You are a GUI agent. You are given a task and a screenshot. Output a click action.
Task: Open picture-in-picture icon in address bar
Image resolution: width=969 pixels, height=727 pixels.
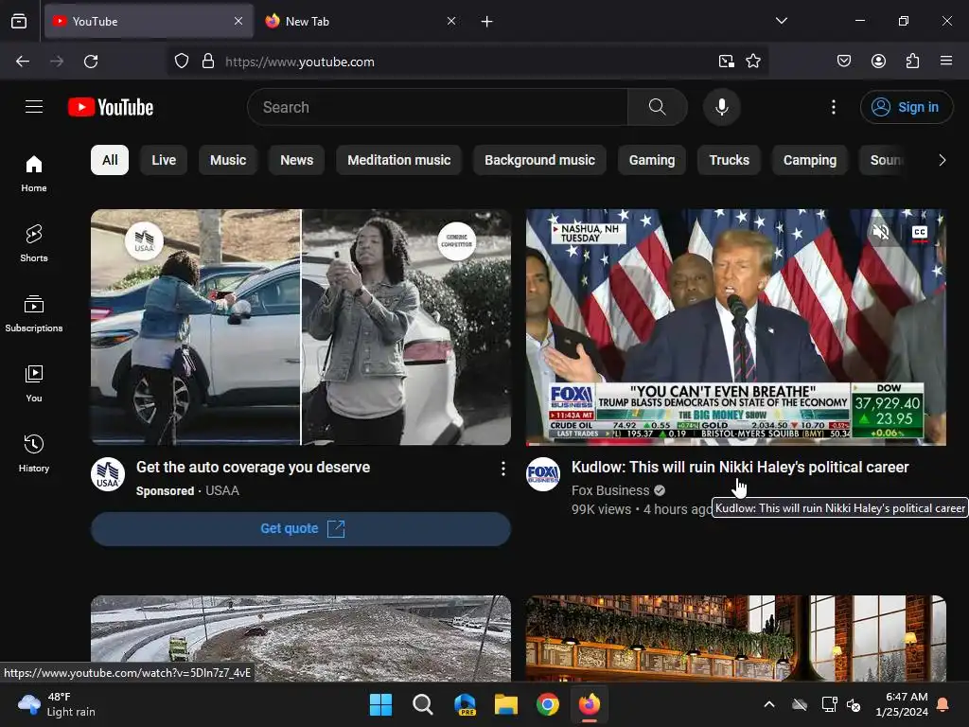point(726,62)
